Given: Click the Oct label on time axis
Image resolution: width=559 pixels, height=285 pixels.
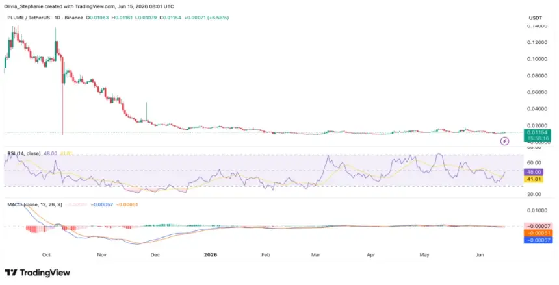Looking at the screenshot, I should pos(46,255).
